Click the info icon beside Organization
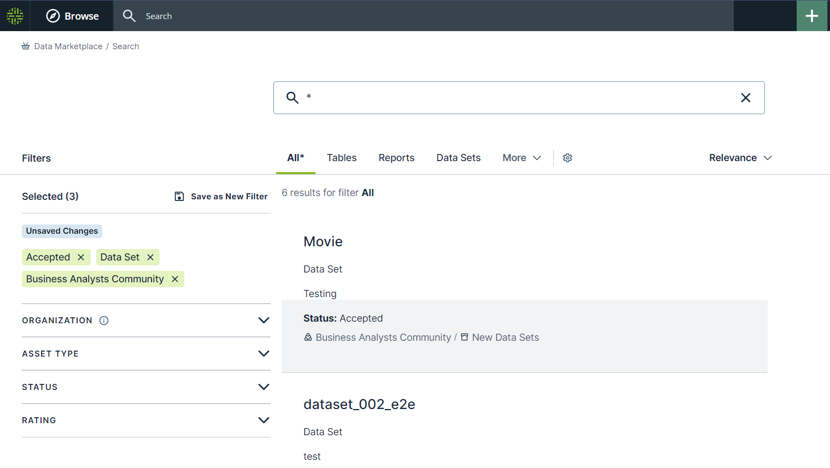830x468 pixels. [x=104, y=321]
